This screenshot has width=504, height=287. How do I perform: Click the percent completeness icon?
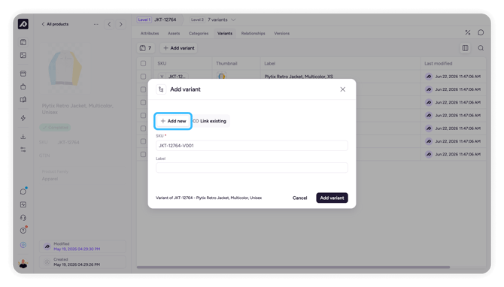468,32
